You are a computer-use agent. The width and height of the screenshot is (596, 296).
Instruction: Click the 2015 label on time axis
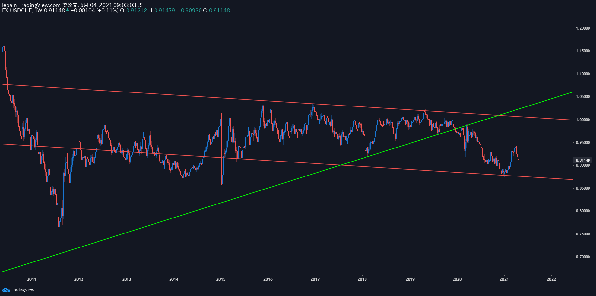click(221, 279)
